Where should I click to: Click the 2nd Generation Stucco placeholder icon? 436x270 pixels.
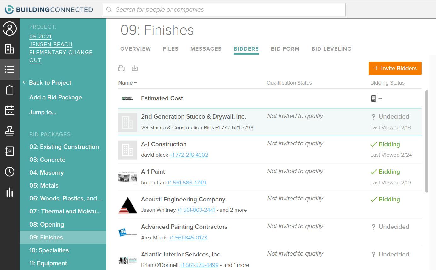pyautogui.click(x=127, y=122)
